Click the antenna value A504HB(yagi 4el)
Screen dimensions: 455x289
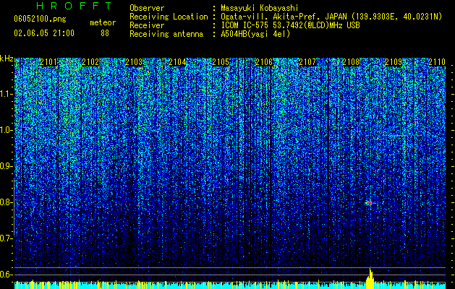(255, 34)
